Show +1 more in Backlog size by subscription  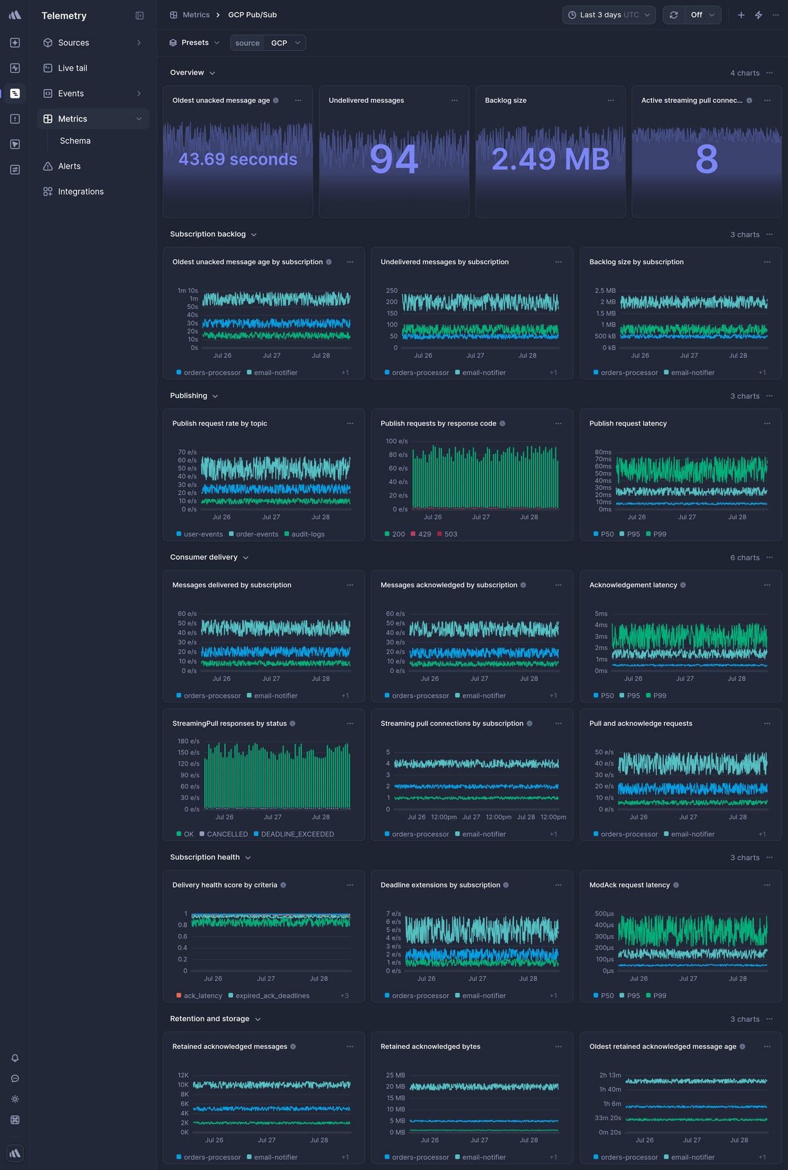(x=762, y=373)
